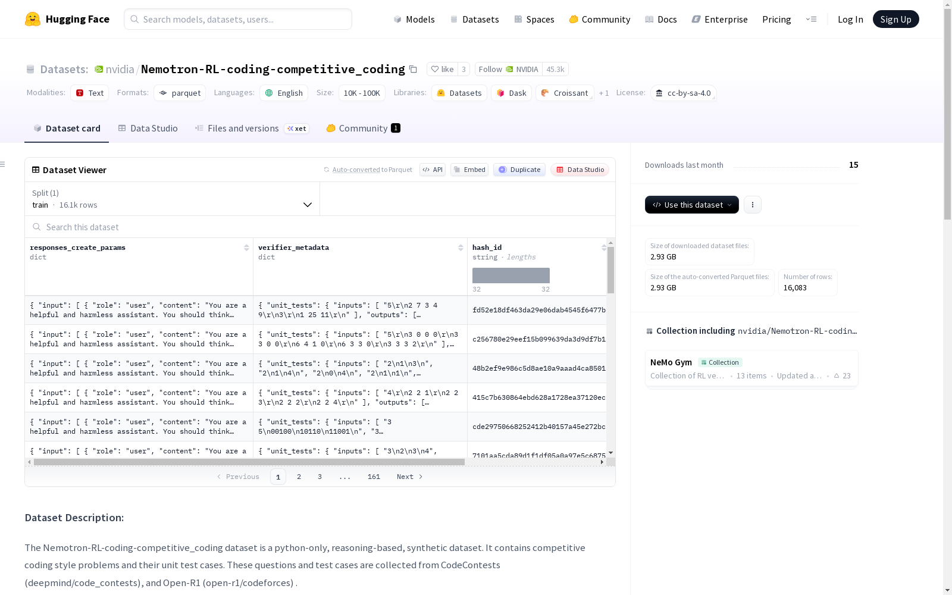Sort verifier_metadata column

coord(461,248)
